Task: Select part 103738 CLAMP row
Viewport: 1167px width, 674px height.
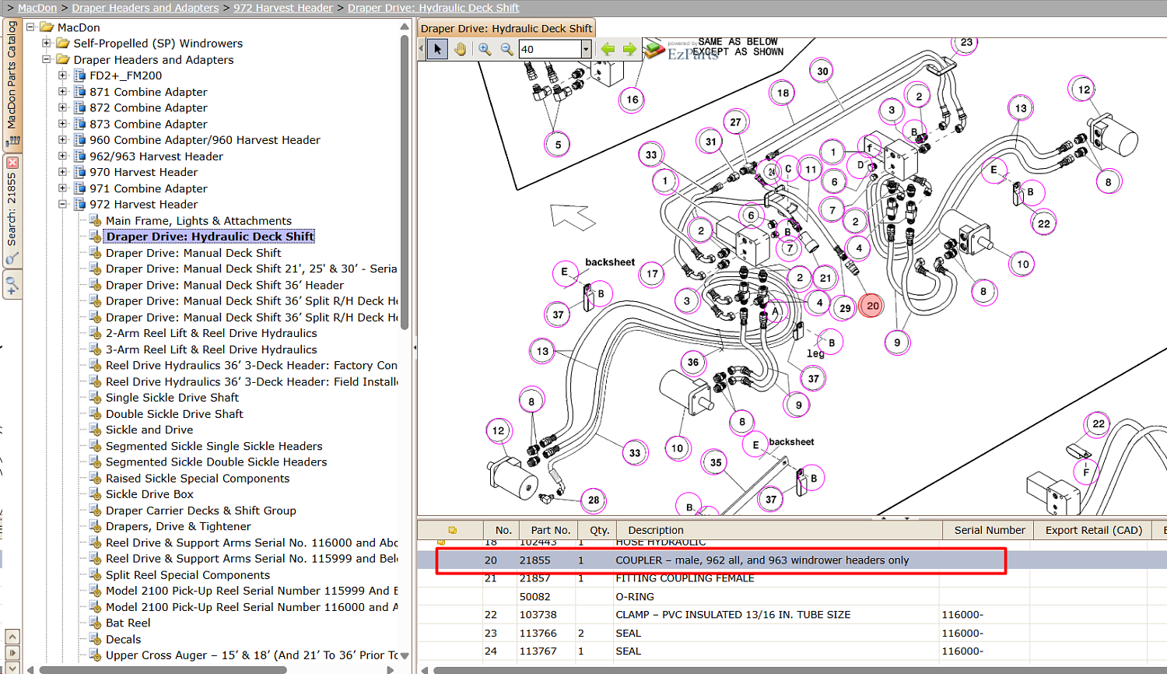Action: point(792,615)
